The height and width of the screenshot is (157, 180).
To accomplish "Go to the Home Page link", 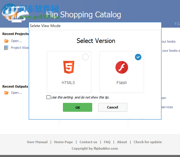I will click(x=64, y=142).
